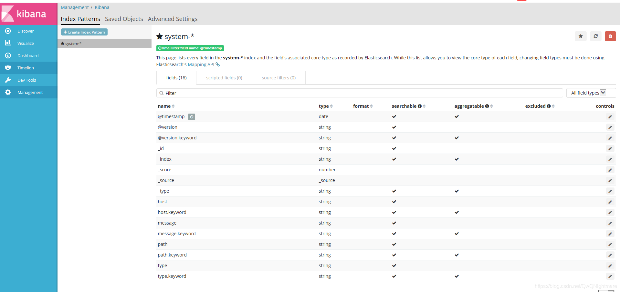This screenshot has height=292, width=620.
Task: Edit the _source field
Action: 610,181
